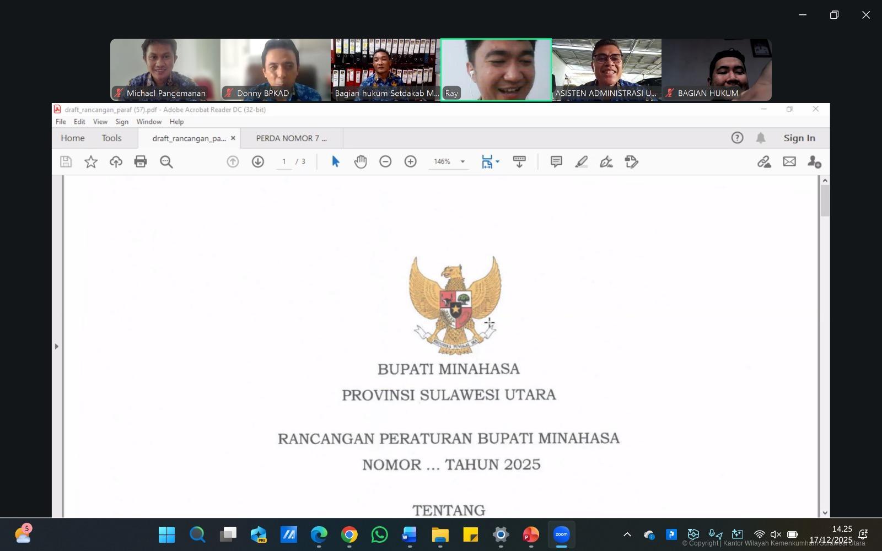Open the notifications bell
Image resolution: width=882 pixels, height=551 pixels.
click(761, 138)
